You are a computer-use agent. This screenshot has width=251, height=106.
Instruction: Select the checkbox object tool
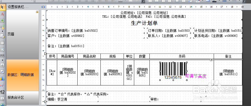coord(2,71)
